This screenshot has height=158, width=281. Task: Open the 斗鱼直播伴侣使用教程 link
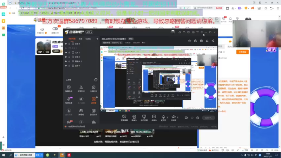pos(76,126)
